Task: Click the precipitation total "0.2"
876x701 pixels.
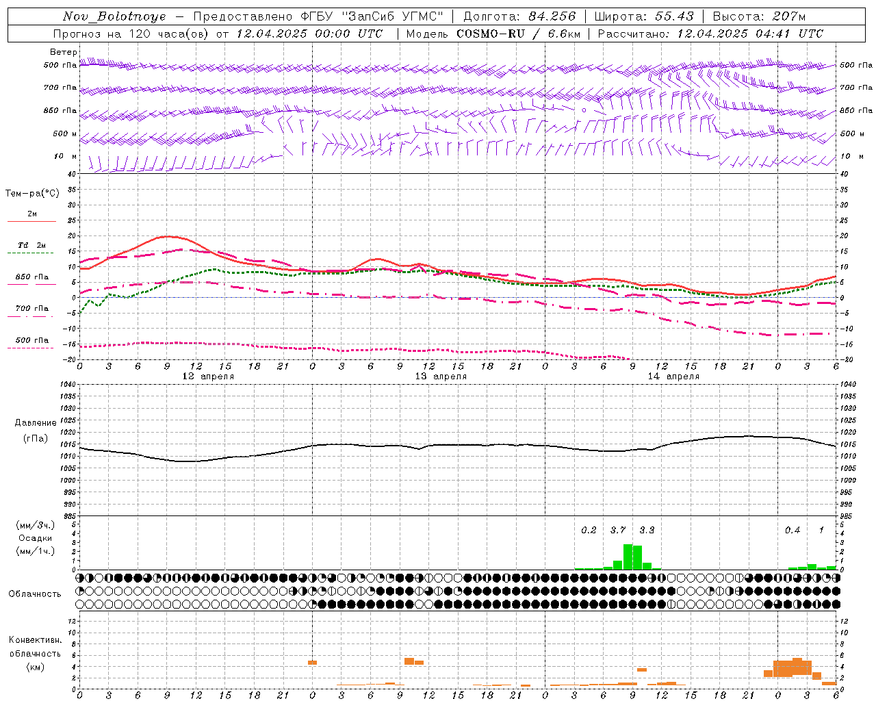Action: coord(589,530)
